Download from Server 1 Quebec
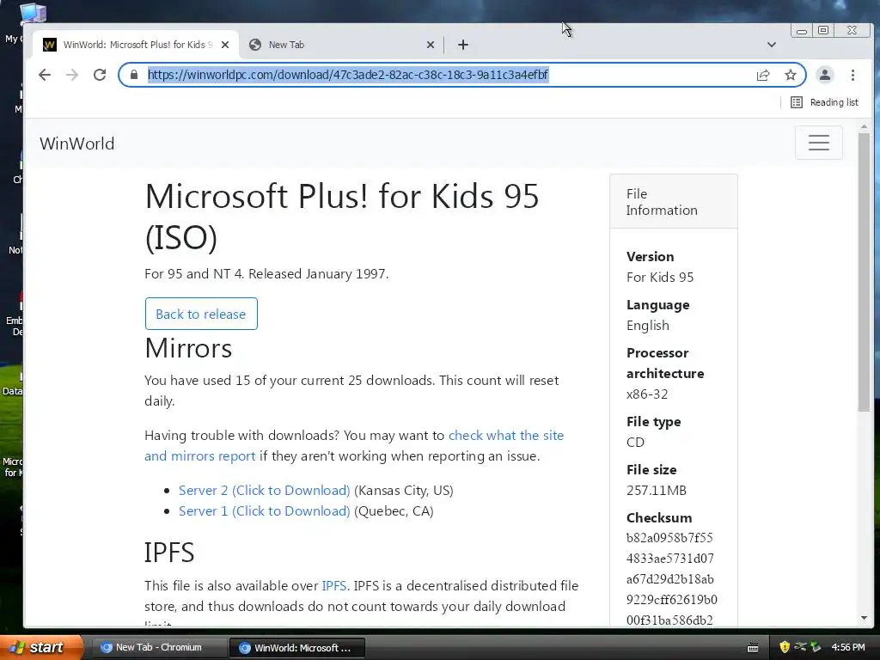 pos(265,511)
